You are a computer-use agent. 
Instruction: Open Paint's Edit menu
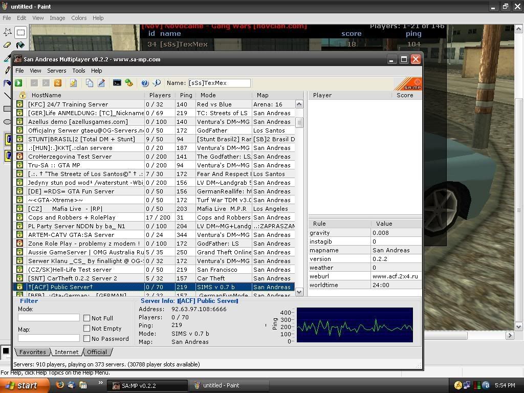[21, 18]
